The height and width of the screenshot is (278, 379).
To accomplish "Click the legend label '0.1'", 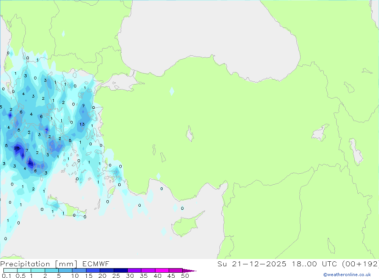I will pos(6,276).
